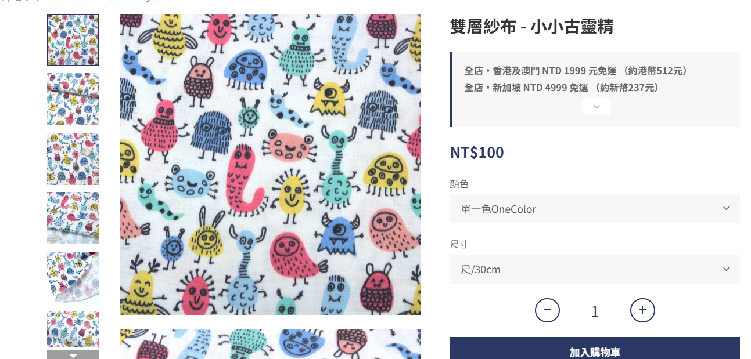The width and height of the screenshot is (751, 359).
Task: Click the thumbnail list down arrow
Action: click(x=73, y=355)
